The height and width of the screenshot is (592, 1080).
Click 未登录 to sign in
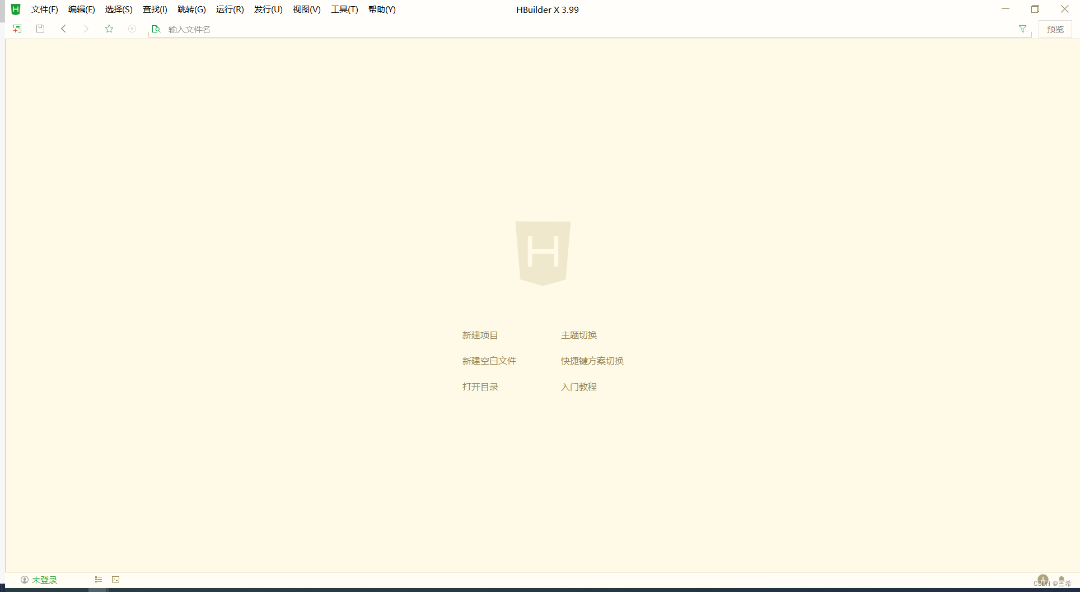[x=44, y=580]
